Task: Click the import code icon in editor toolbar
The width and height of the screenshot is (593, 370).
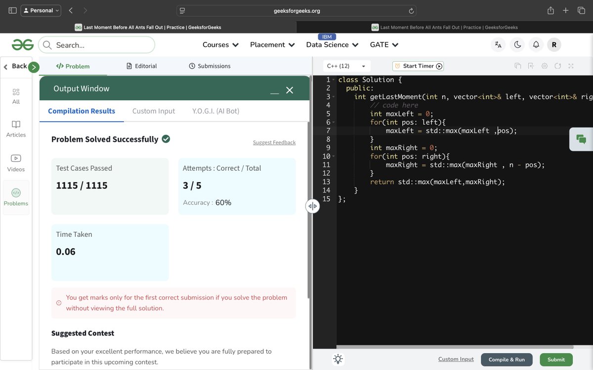Action: (x=531, y=66)
